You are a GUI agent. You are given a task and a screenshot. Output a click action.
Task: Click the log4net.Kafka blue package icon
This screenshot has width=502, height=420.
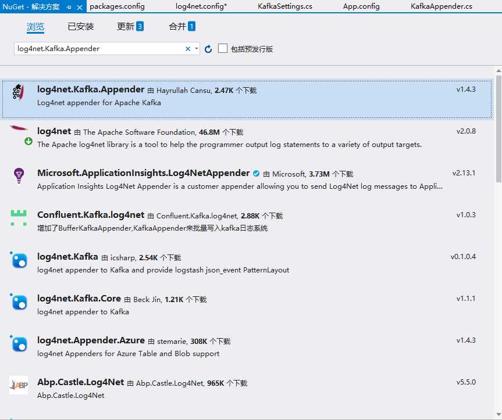(x=19, y=260)
